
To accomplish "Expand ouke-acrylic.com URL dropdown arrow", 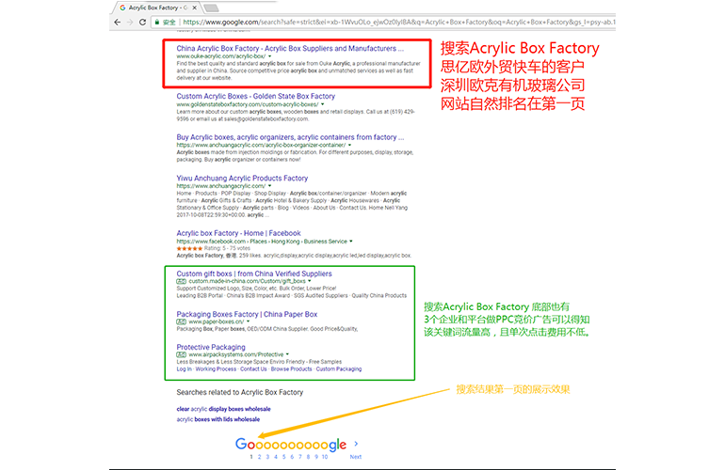I will coord(270,56).
